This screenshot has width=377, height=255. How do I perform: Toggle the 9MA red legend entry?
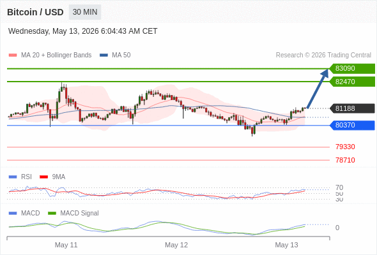tap(52, 177)
